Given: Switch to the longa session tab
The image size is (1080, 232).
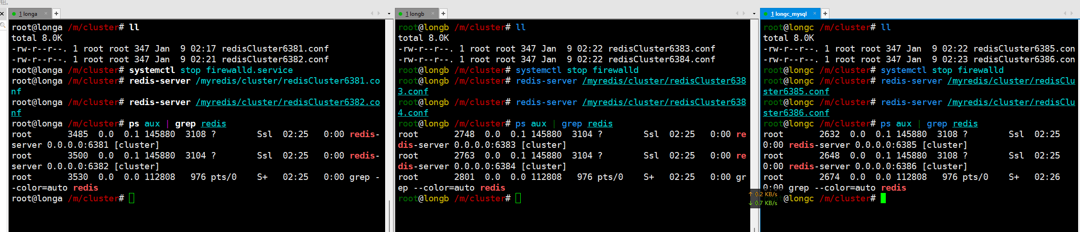Looking at the screenshot, I should 30,14.
